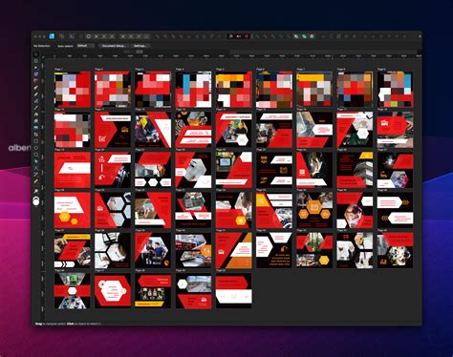The height and width of the screenshot is (357, 453).
Task: Select the Page 30 artboard thumbnail
Action: (x=153, y=210)
